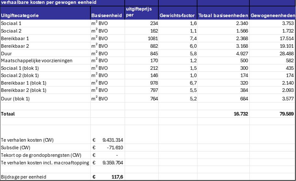The image size is (296, 181).
Task: Click the base units value 684
Action: click(244, 98)
